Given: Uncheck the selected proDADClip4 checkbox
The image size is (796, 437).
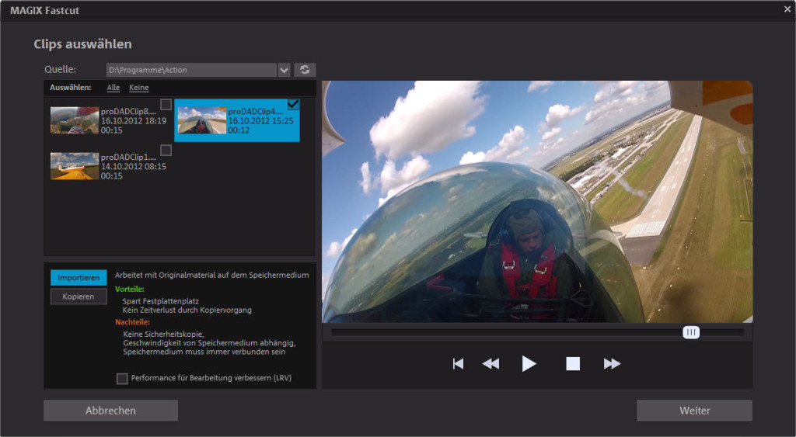Looking at the screenshot, I should pos(293,105).
